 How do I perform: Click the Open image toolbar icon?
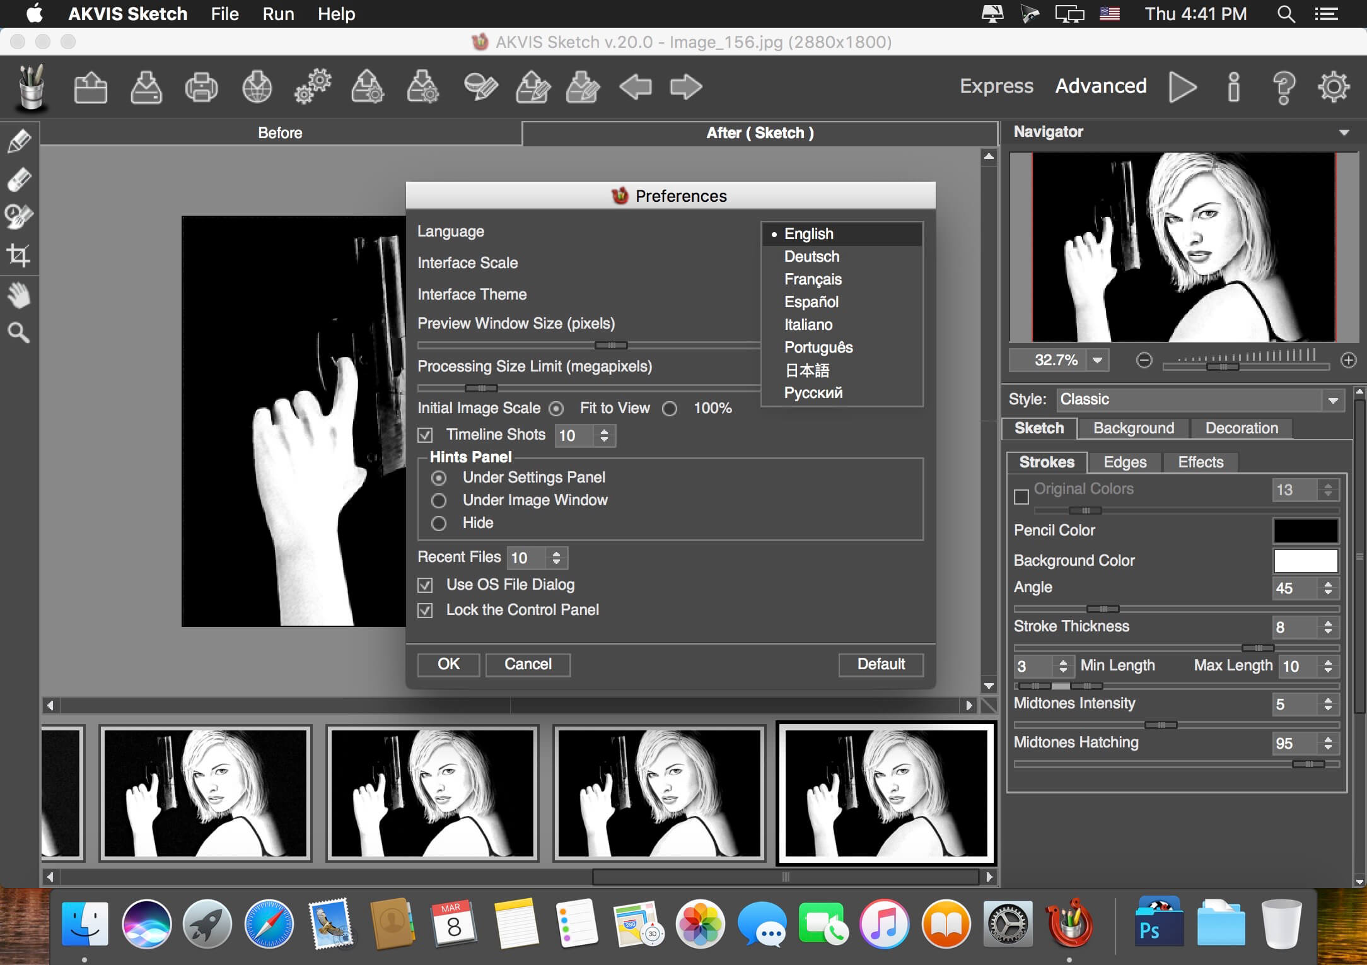coord(90,87)
